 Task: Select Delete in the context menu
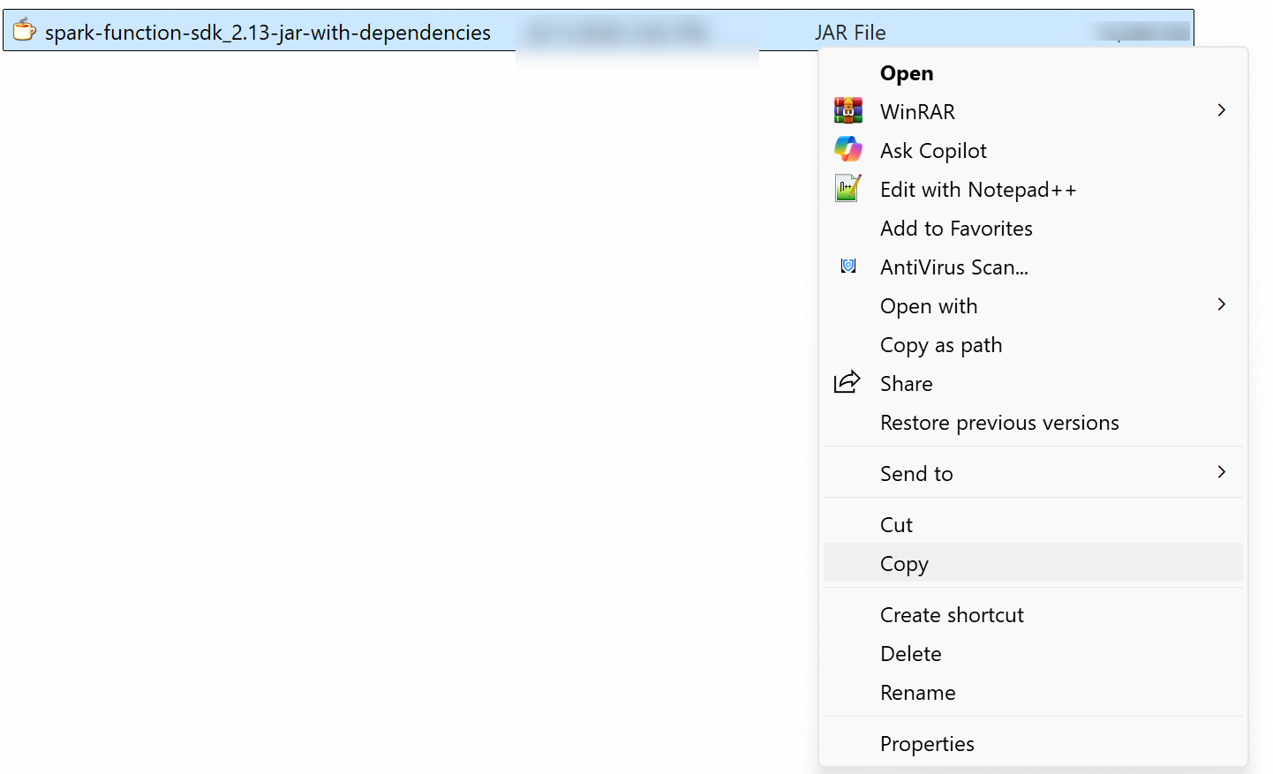coord(1033,654)
